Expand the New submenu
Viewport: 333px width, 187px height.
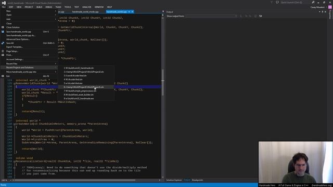pos(29,11)
